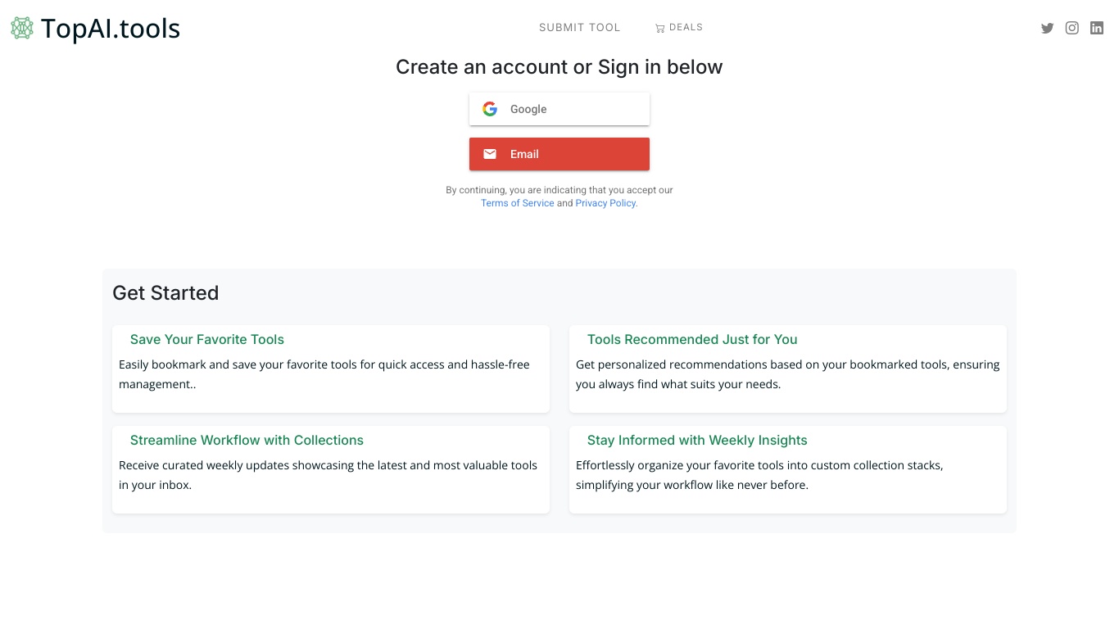
Task: Open the Instagram icon in header
Action: pos(1071,28)
